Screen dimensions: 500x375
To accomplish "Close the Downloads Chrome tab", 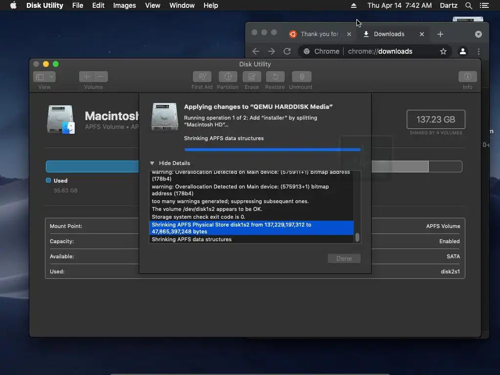I will point(421,34).
